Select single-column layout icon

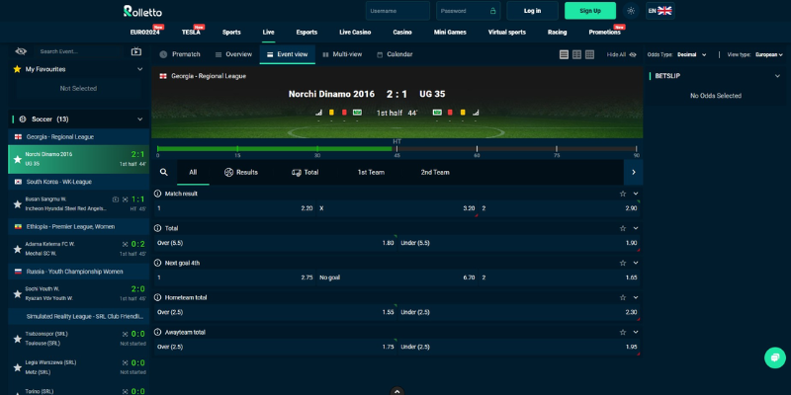click(564, 54)
